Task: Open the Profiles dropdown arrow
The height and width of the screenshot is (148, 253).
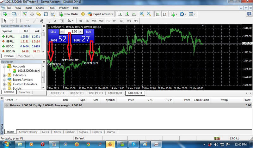Action: point(18,14)
